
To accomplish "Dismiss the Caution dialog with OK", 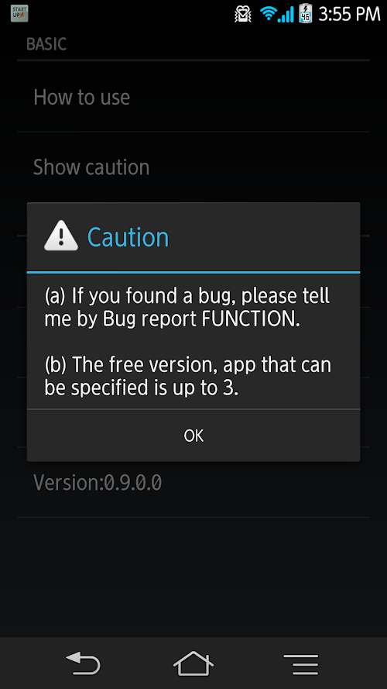I will point(193,436).
